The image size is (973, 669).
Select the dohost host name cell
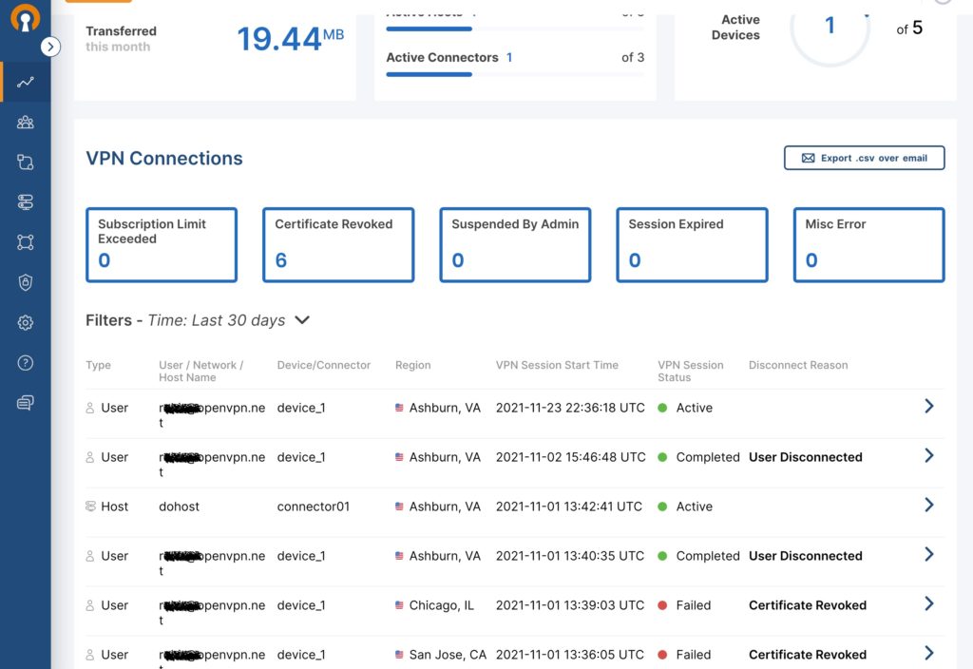point(180,507)
